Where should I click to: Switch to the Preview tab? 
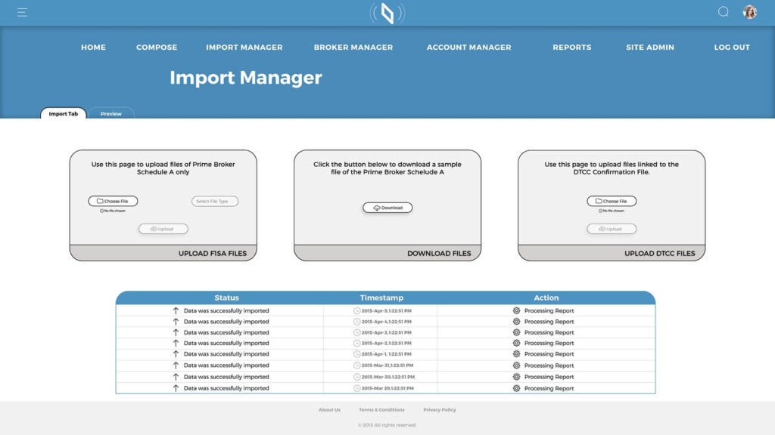pos(111,113)
